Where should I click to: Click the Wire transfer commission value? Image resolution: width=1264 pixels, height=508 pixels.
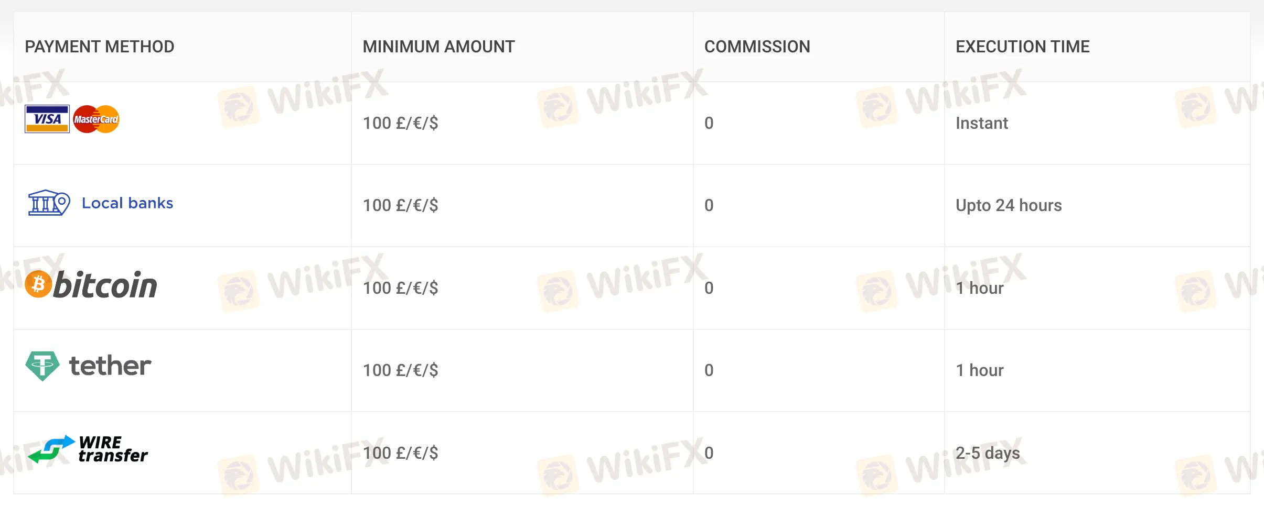[x=709, y=452]
